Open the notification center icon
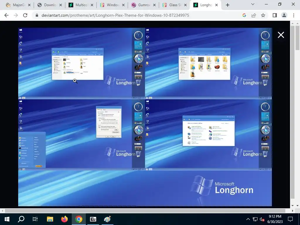Screen dimensions: 300x225 click(290, 219)
